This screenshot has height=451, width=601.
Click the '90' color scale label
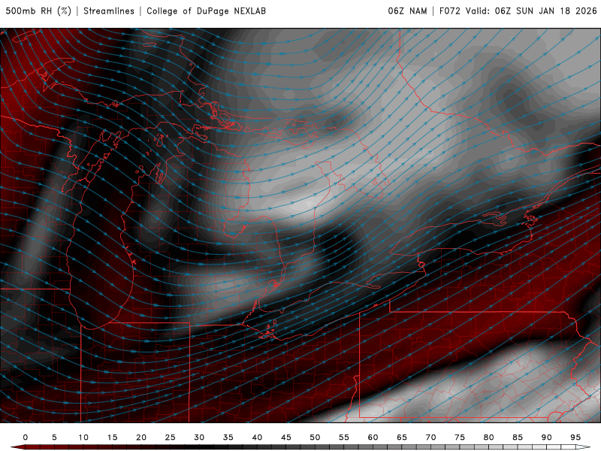tap(547, 437)
